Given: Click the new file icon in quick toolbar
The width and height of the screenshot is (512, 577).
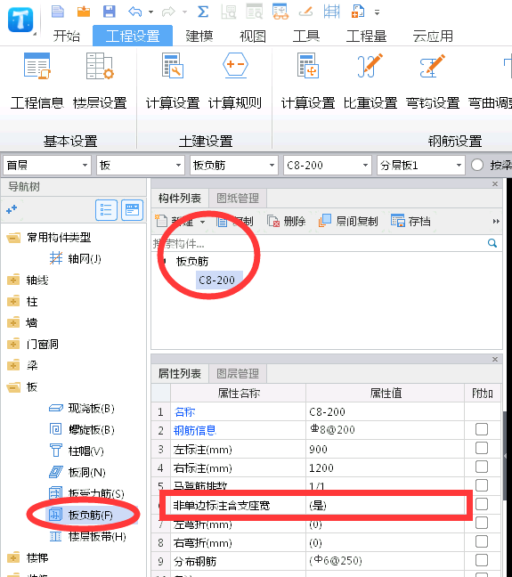Looking at the screenshot, I should pos(57,12).
